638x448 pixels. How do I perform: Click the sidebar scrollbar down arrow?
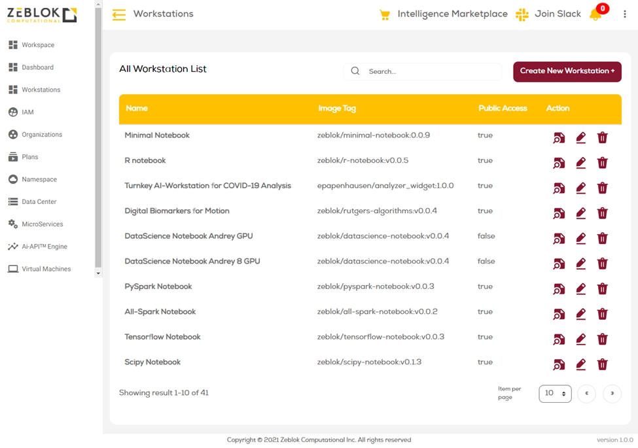pyautogui.click(x=98, y=273)
